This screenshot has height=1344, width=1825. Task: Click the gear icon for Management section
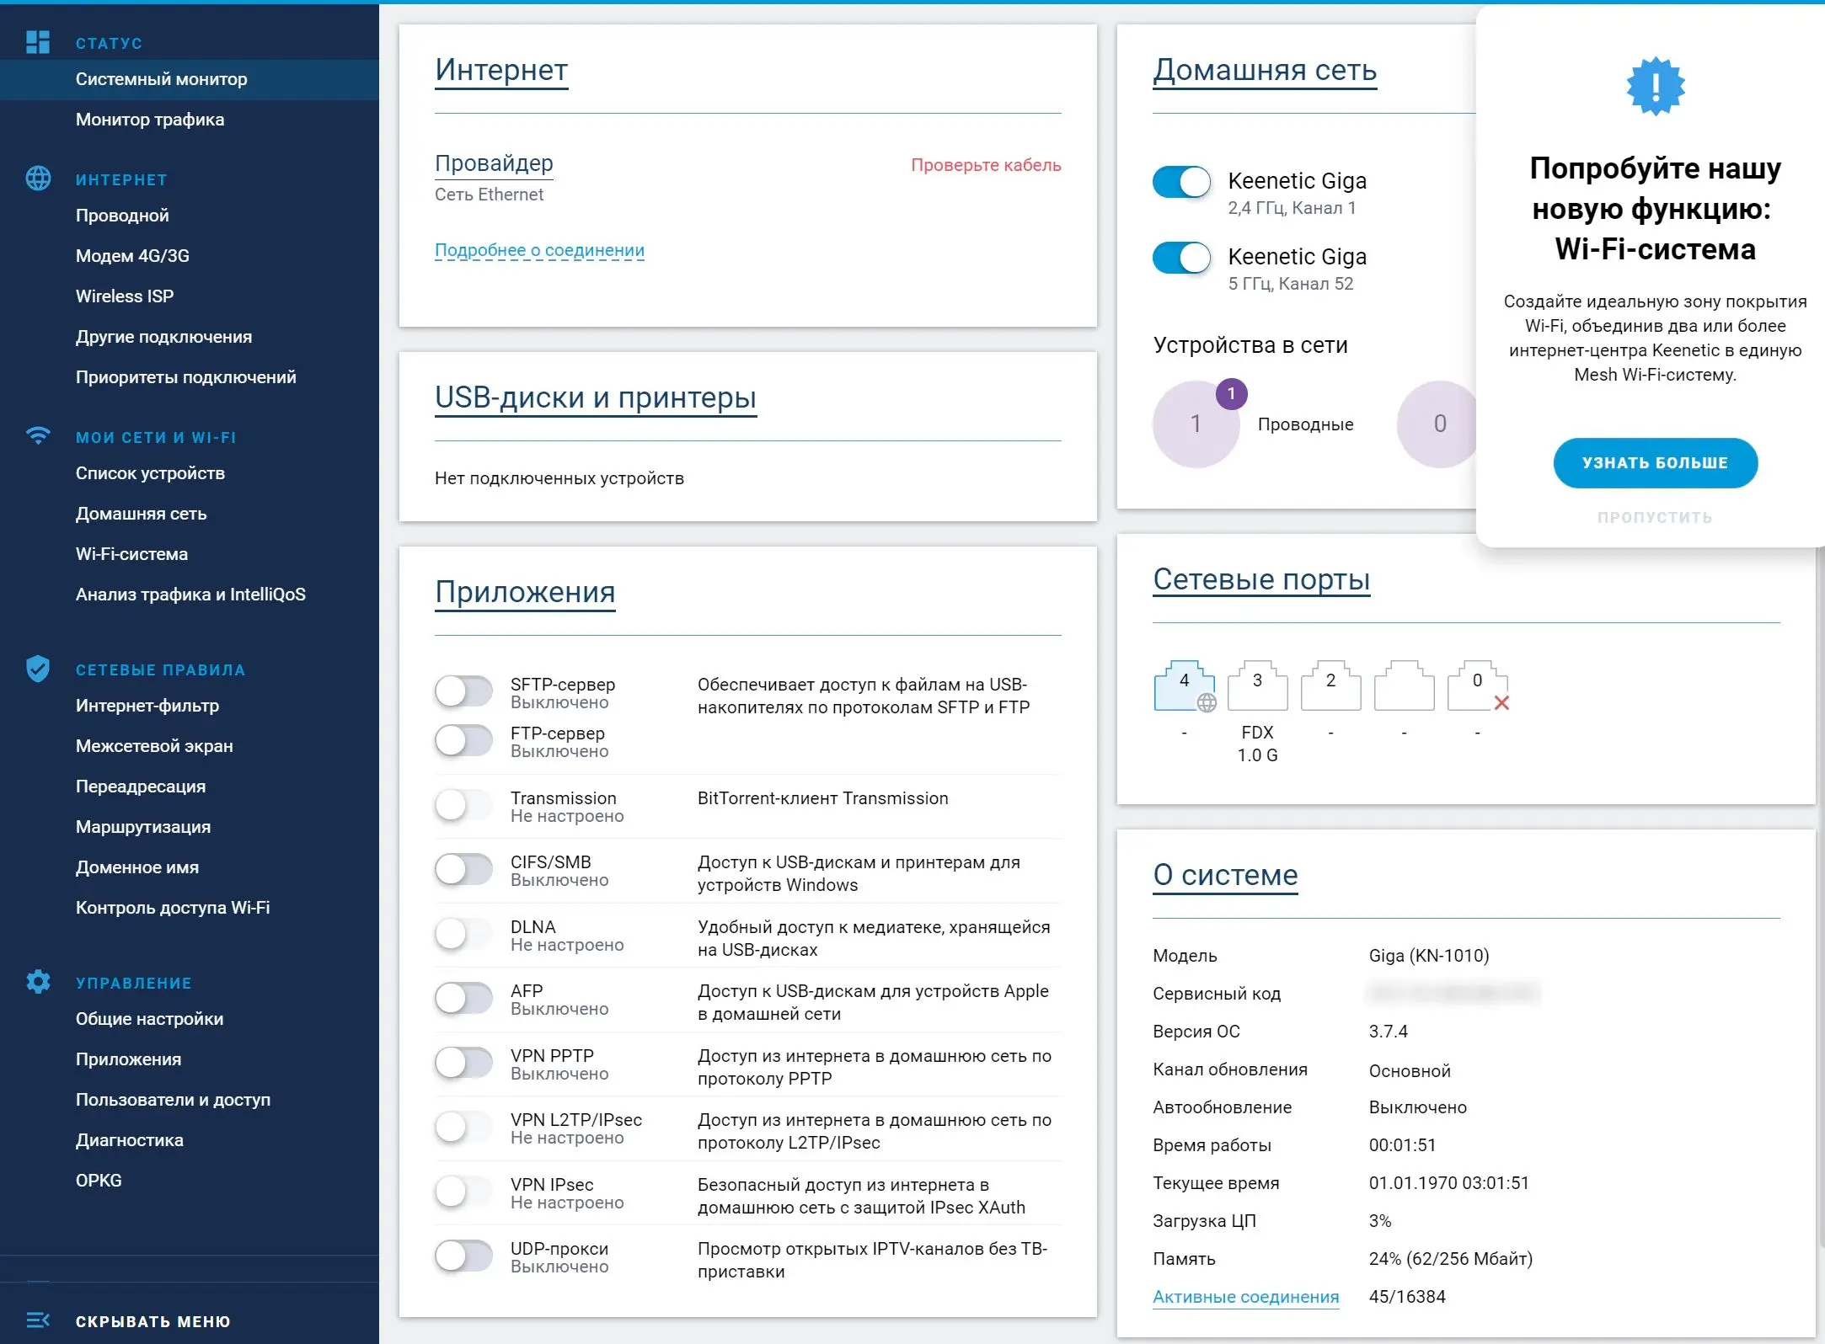[x=38, y=982]
